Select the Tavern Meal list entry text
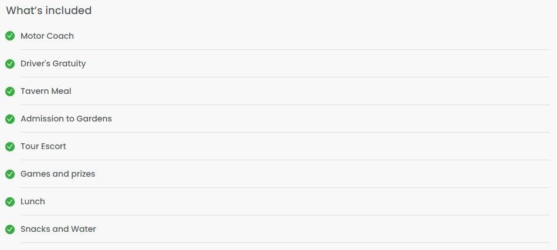The width and height of the screenshot is (557, 250). (x=46, y=91)
